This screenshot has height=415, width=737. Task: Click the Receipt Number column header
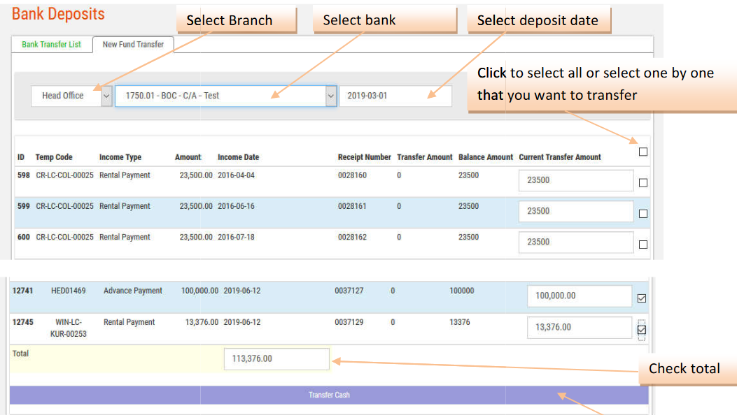(x=364, y=157)
